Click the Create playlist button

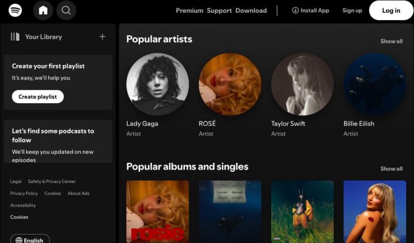tap(38, 97)
